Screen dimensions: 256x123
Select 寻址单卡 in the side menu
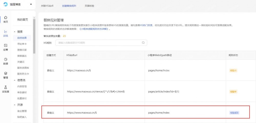click(x=22, y=44)
